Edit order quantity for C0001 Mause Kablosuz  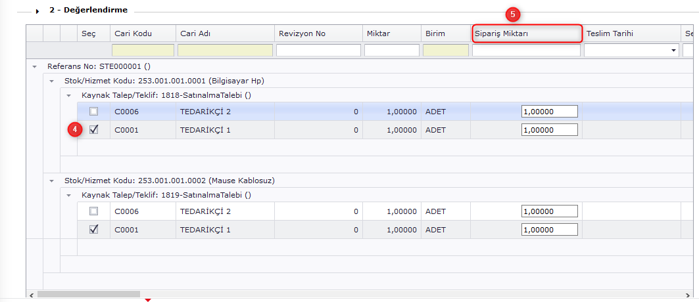coord(549,229)
